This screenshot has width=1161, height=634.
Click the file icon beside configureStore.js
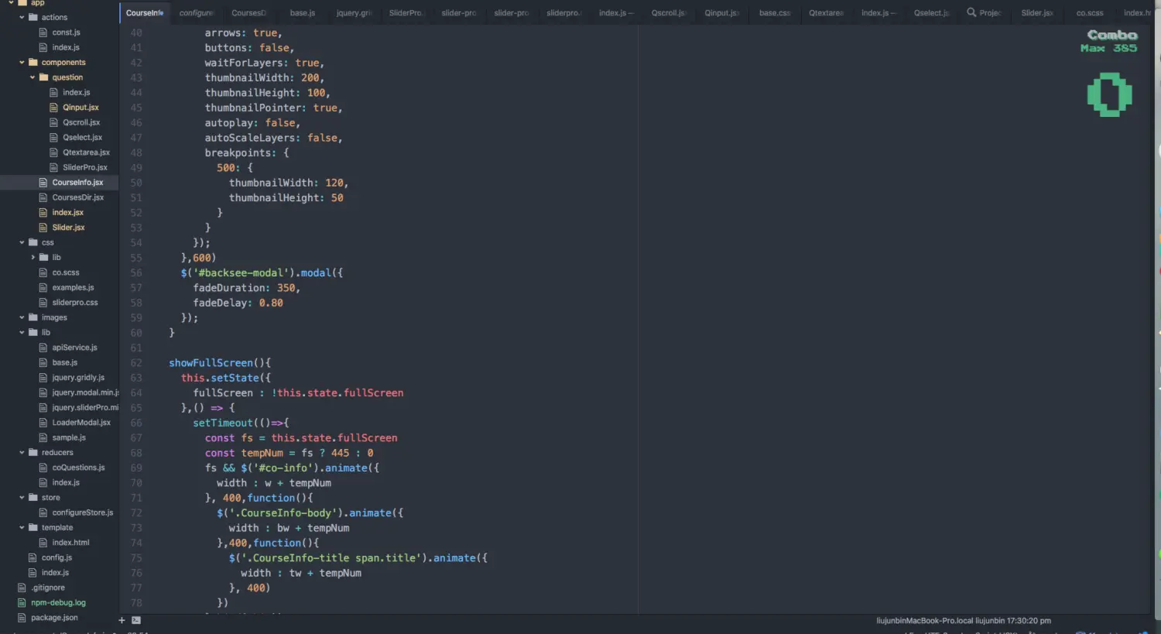(x=44, y=512)
